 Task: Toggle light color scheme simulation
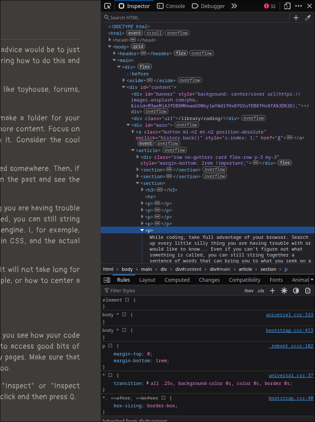coord(284,291)
